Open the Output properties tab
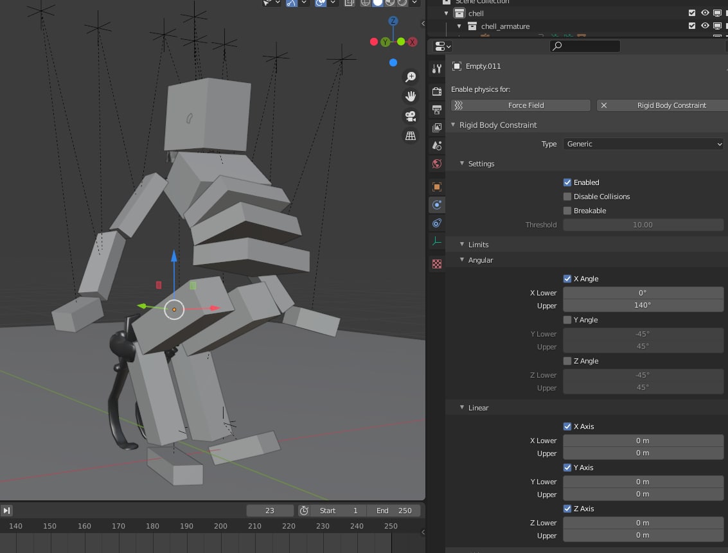This screenshot has width=728, height=553. click(437, 109)
